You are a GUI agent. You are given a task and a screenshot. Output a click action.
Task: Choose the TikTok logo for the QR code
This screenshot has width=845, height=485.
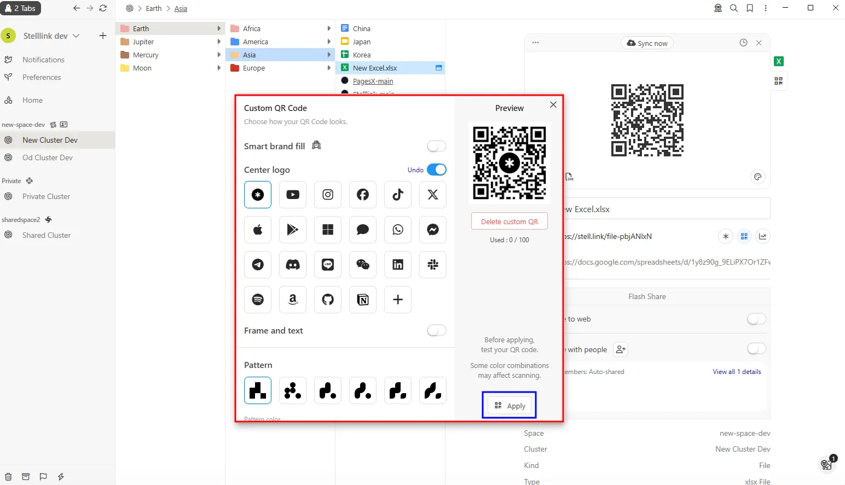coord(398,195)
